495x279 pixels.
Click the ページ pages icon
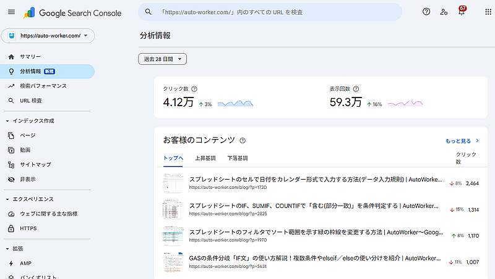click(11, 135)
